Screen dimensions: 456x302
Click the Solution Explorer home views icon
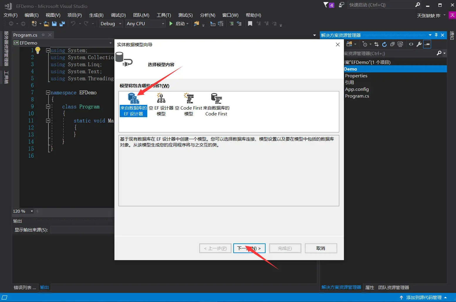point(349,44)
